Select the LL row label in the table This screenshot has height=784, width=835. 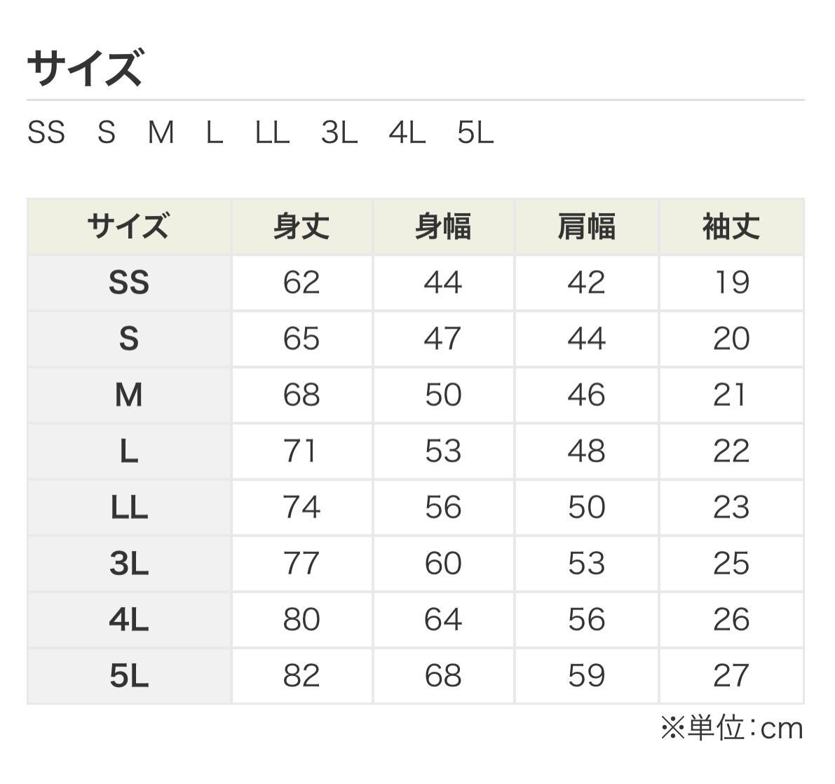(x=129, y=507)
